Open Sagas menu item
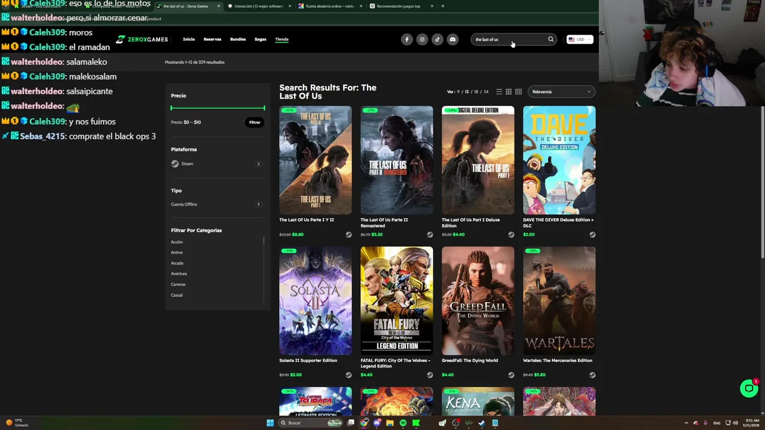The width and height of the screenshot is (765, 430). tap(261, 39)
